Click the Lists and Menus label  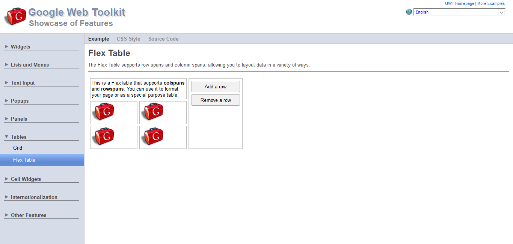30,65
